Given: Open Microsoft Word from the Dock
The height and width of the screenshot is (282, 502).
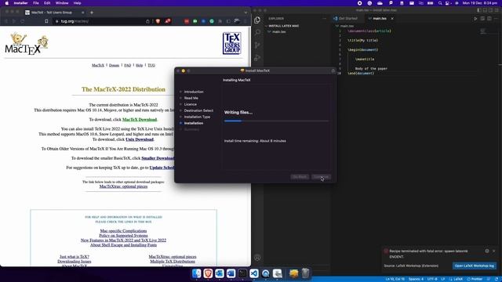Looking at the screenshot, I should coord(231,273).
